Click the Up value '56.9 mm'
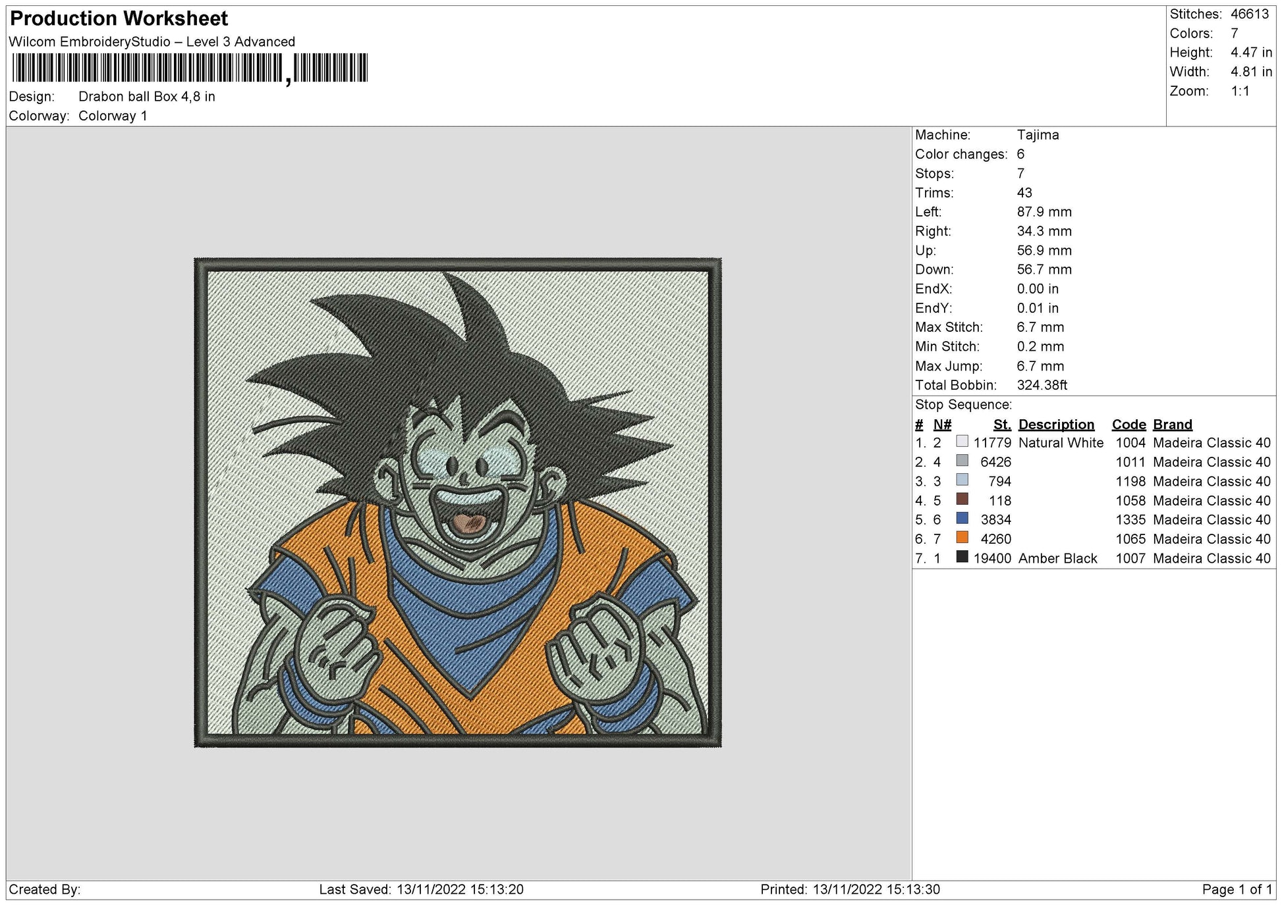This screenshot has width=1282, height=905. click(x=1044, y=250)
